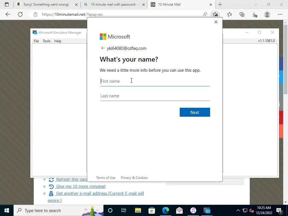Open the clock showing 10:25 AM
The height and width of the screenshot is (216, 288).
point(264,210)
